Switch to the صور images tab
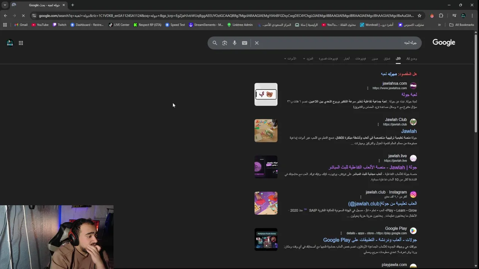The image size is (479, 269). pyautogui.click(x=375, y=59)
